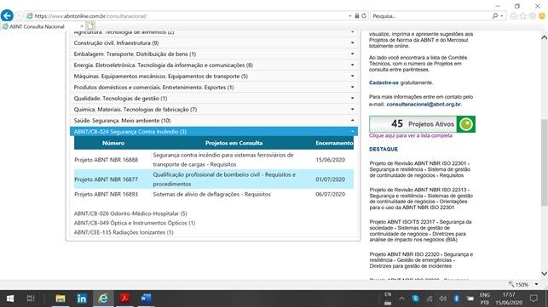The height and width of the screenshot is (307, 548).
Task: Open LinkedIn from the taskbar
Action: pyautogui.click(x=82, y=298)
